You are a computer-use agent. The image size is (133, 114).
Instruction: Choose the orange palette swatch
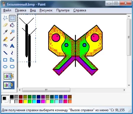(70, 101)
